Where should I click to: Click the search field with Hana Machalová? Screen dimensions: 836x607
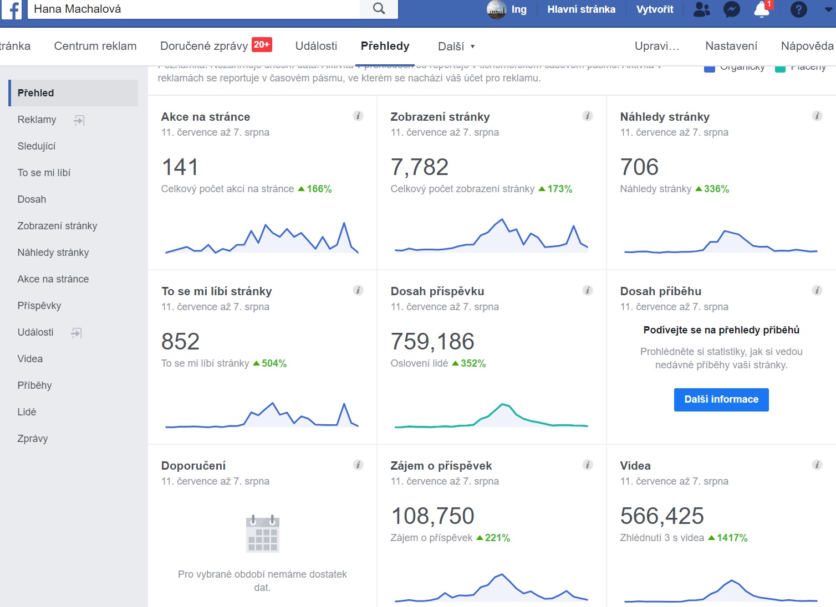[x=194, y=9]
